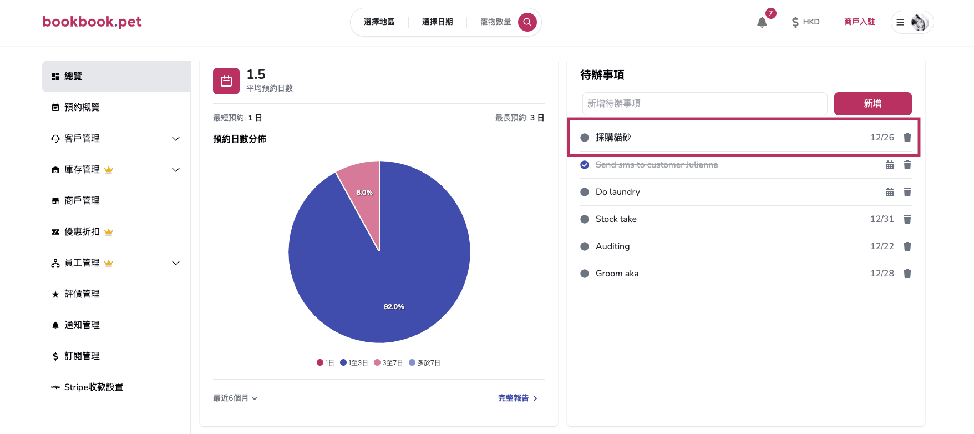
Task: Open the 最近6個月 period dropdown
Action: (x=235, y=398)
